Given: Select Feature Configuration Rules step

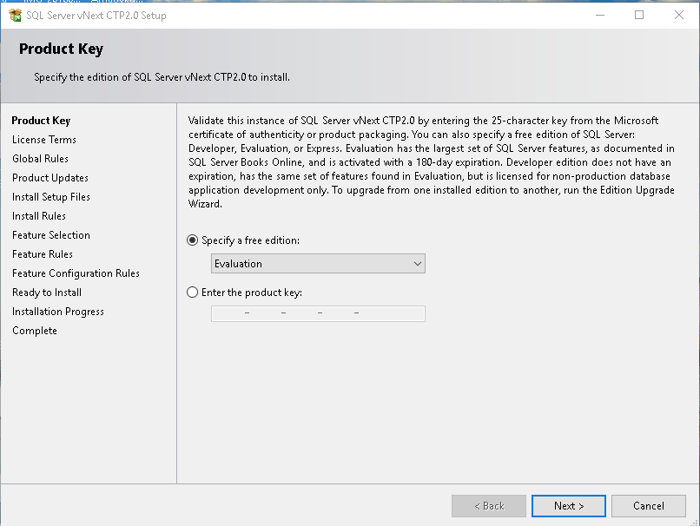Looking at the screenshot, I should tap(75, 273).
